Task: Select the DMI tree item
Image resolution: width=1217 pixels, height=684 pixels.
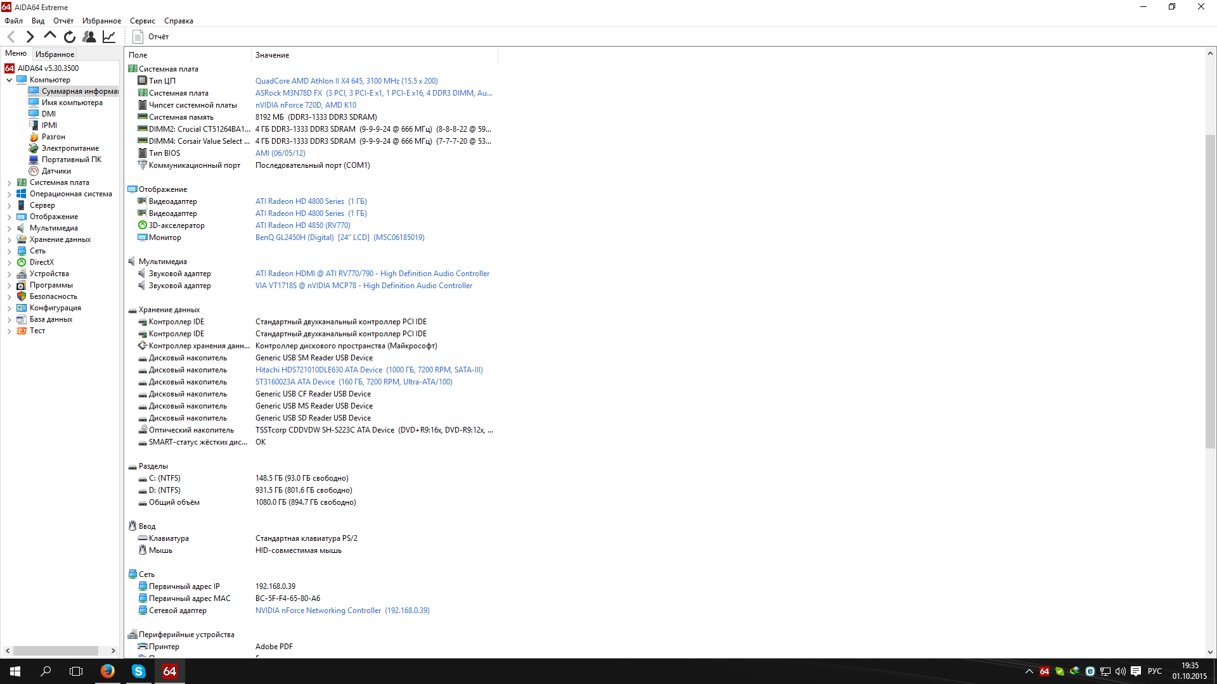Action: pos(49,114)
